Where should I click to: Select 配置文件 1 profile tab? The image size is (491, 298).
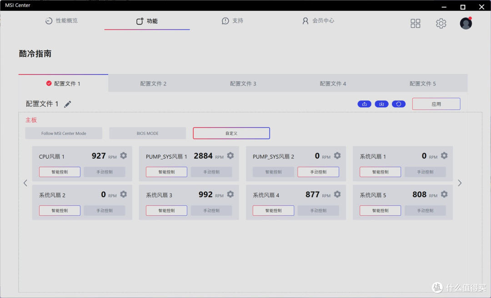point(63,83)
